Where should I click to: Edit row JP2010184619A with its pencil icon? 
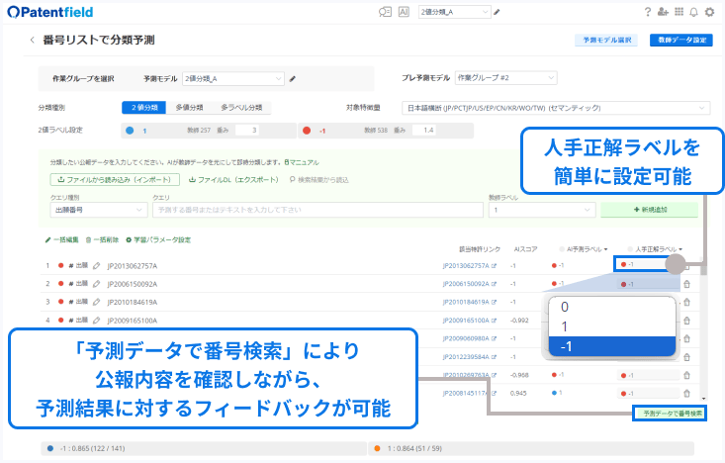(x=96, y=302)
